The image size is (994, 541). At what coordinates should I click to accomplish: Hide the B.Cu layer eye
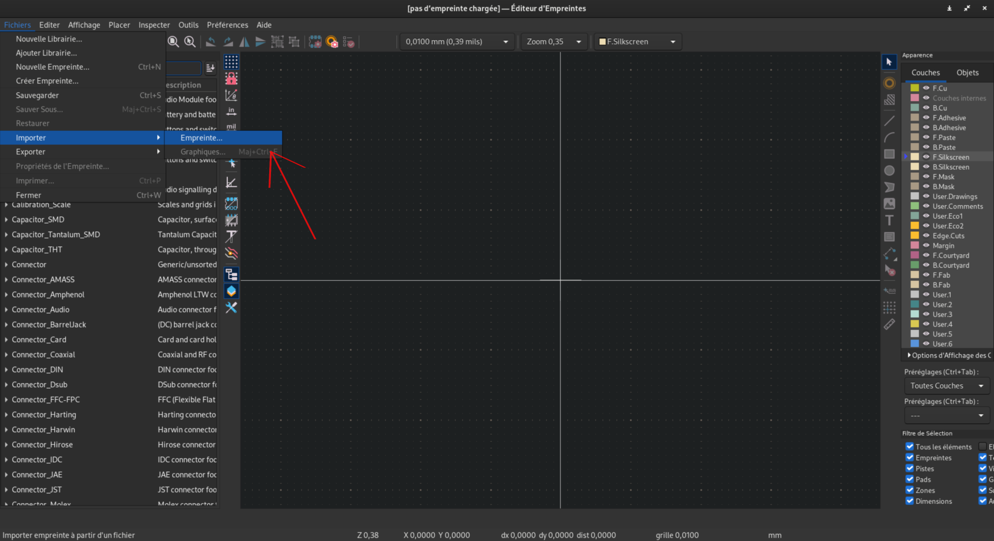[x=926, y=108]
